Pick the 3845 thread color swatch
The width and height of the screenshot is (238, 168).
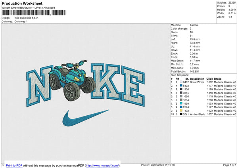pyautogui.click(x=181, y=93)
